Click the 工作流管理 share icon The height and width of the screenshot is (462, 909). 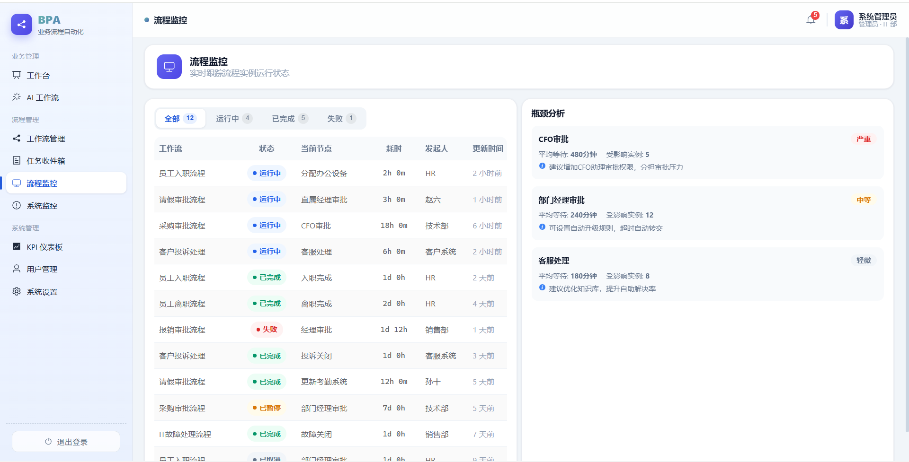[x=17, y=138]
